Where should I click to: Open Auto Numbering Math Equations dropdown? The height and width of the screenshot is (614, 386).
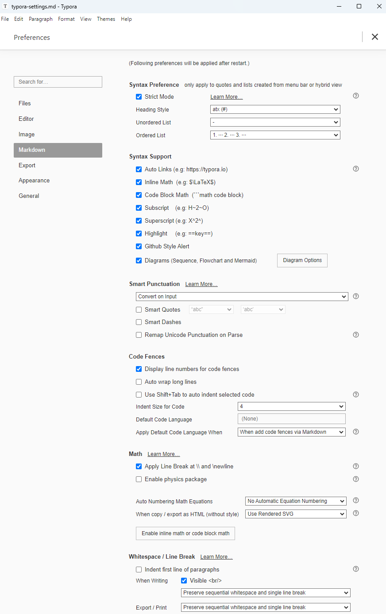pyautogui.click(x=296, y=501)
